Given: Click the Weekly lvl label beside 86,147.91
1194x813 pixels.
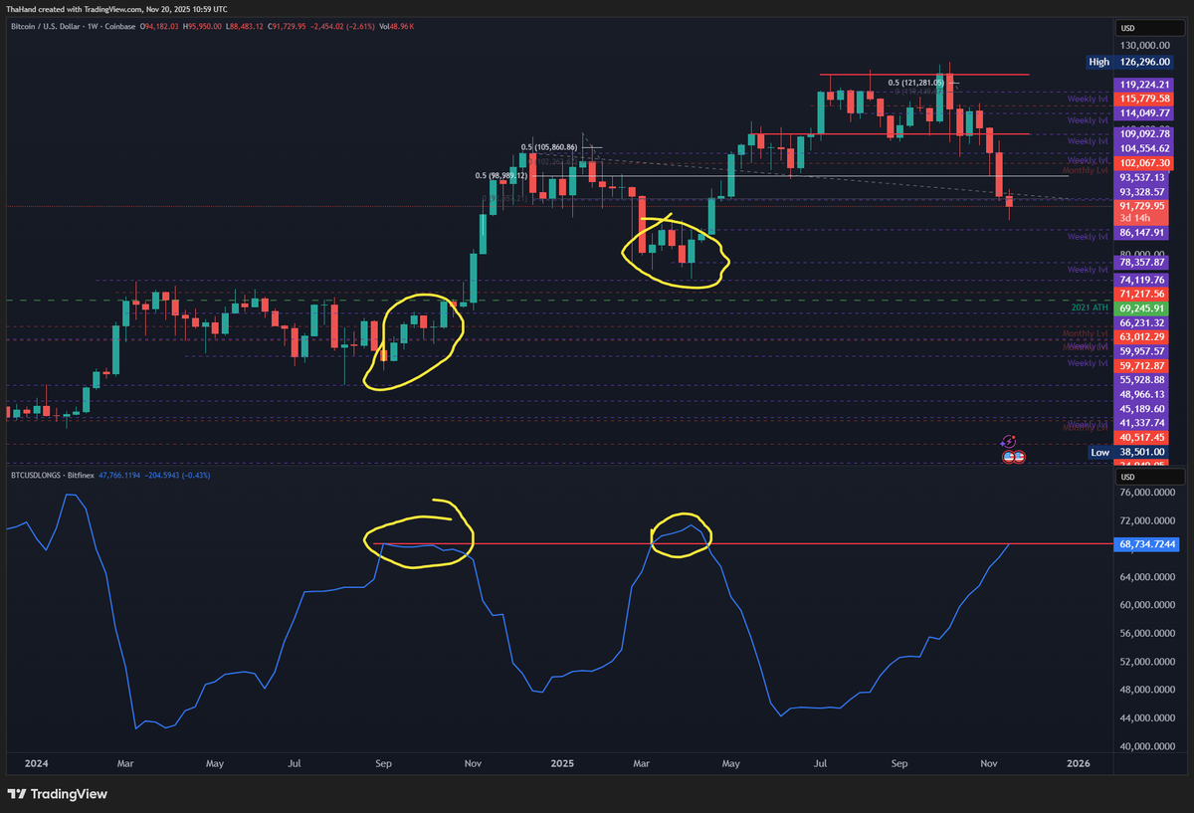Looking at the screenshot, I should [x=1088, y=237].
